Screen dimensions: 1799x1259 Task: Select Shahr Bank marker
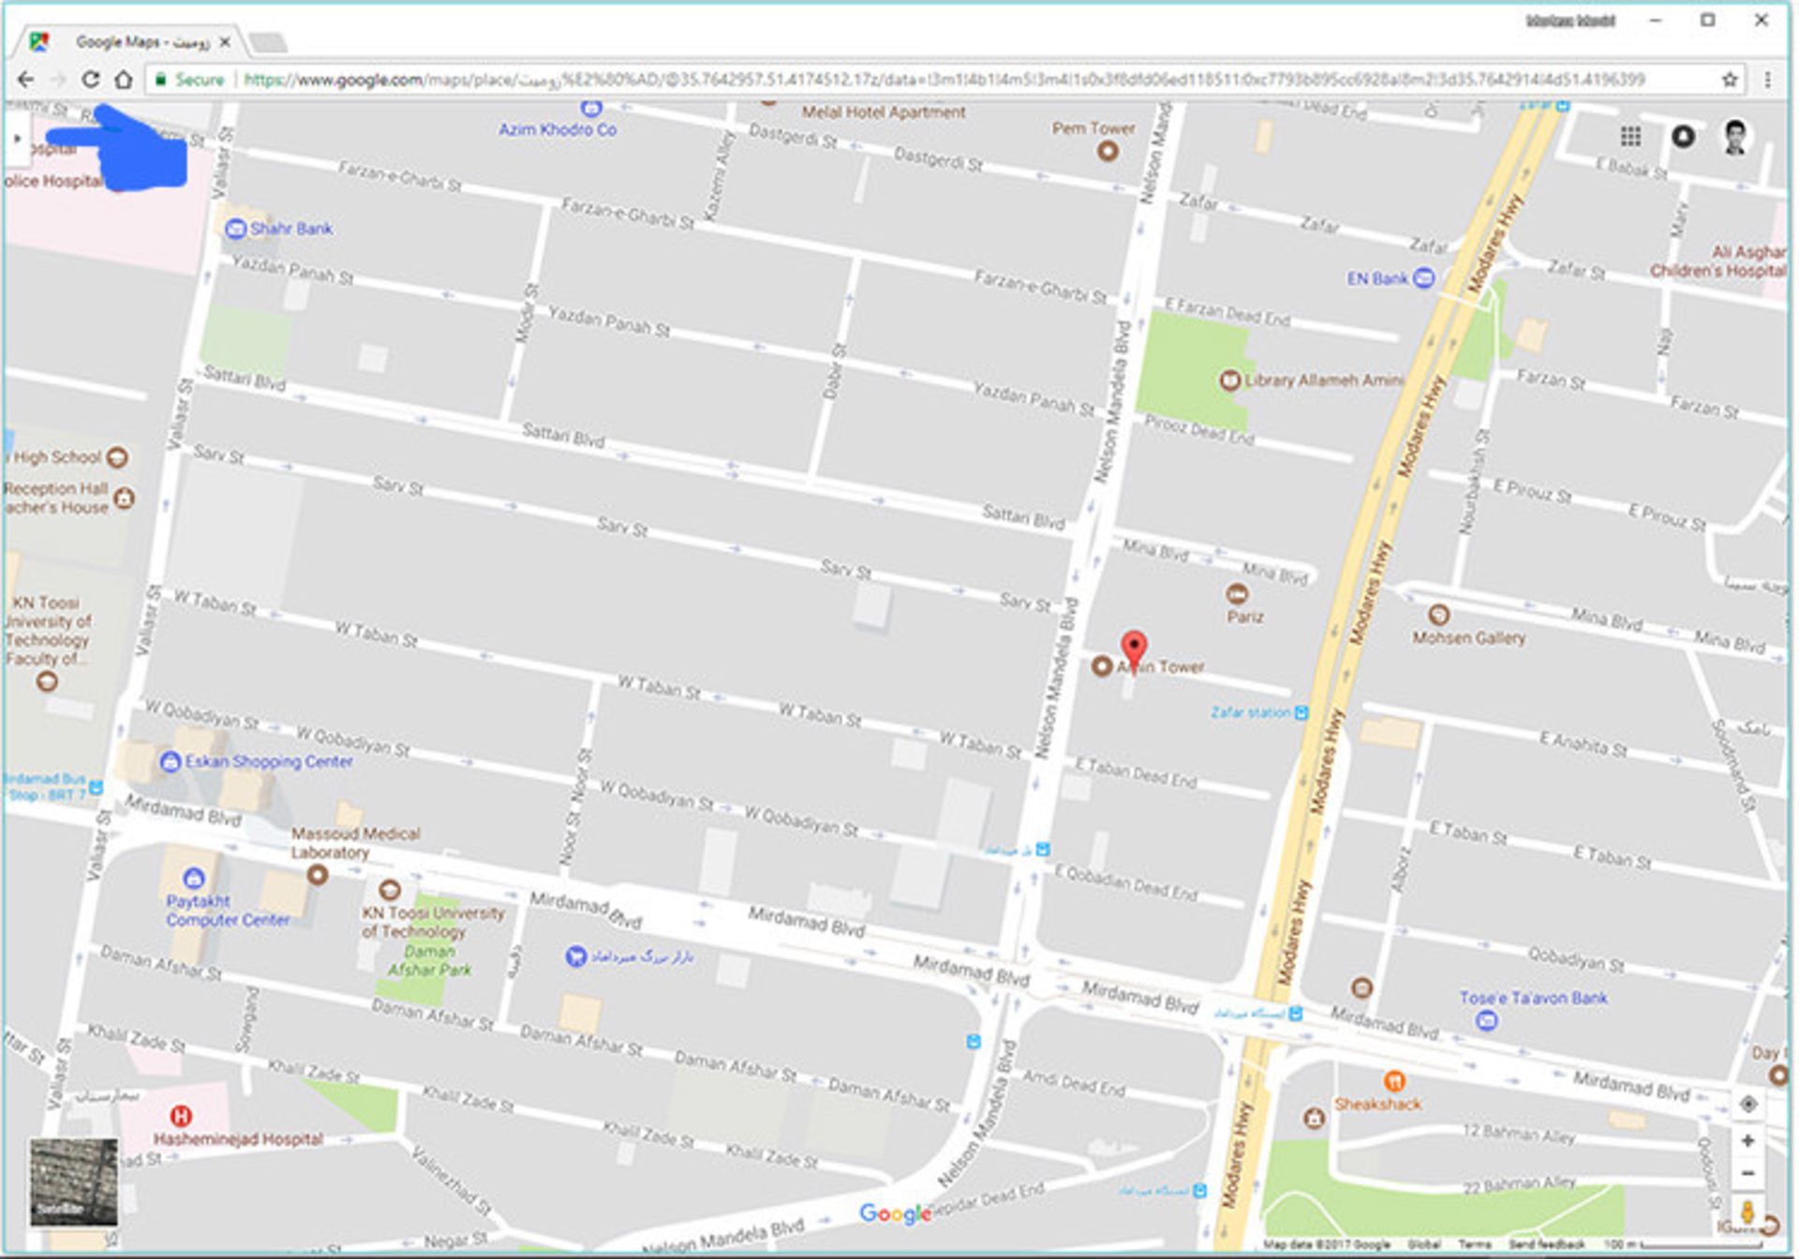pos(236,229)
